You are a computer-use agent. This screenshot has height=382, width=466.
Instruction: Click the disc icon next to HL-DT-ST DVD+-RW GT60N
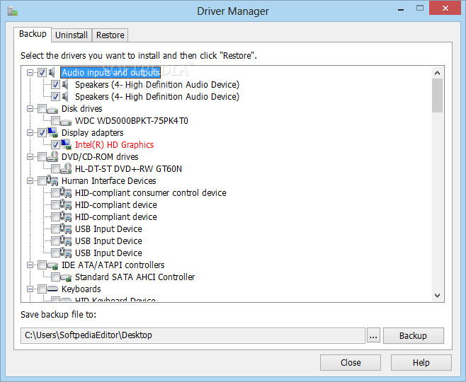pos(66,168)
